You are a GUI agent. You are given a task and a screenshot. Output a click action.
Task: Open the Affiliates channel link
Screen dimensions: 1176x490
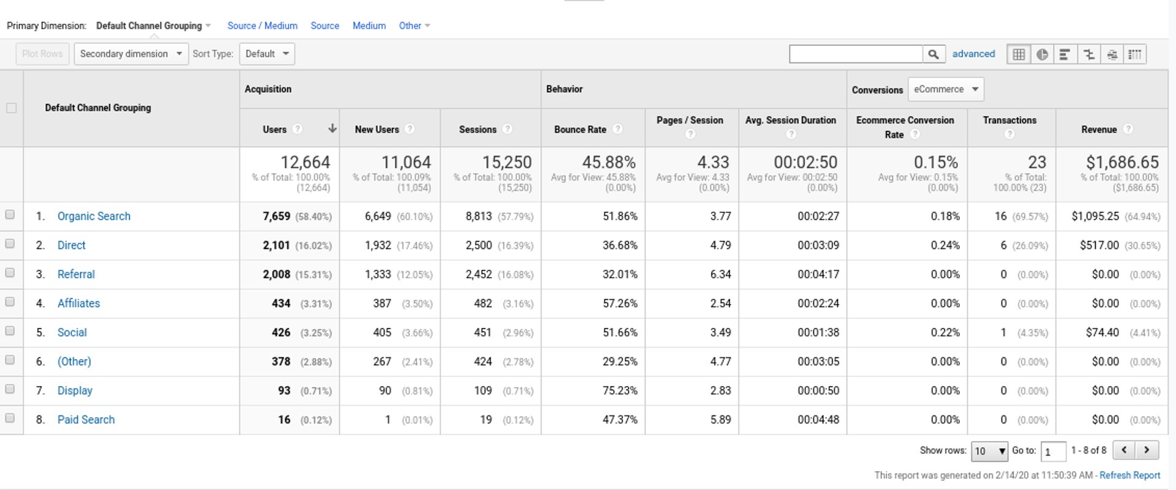tap(78, 303)
